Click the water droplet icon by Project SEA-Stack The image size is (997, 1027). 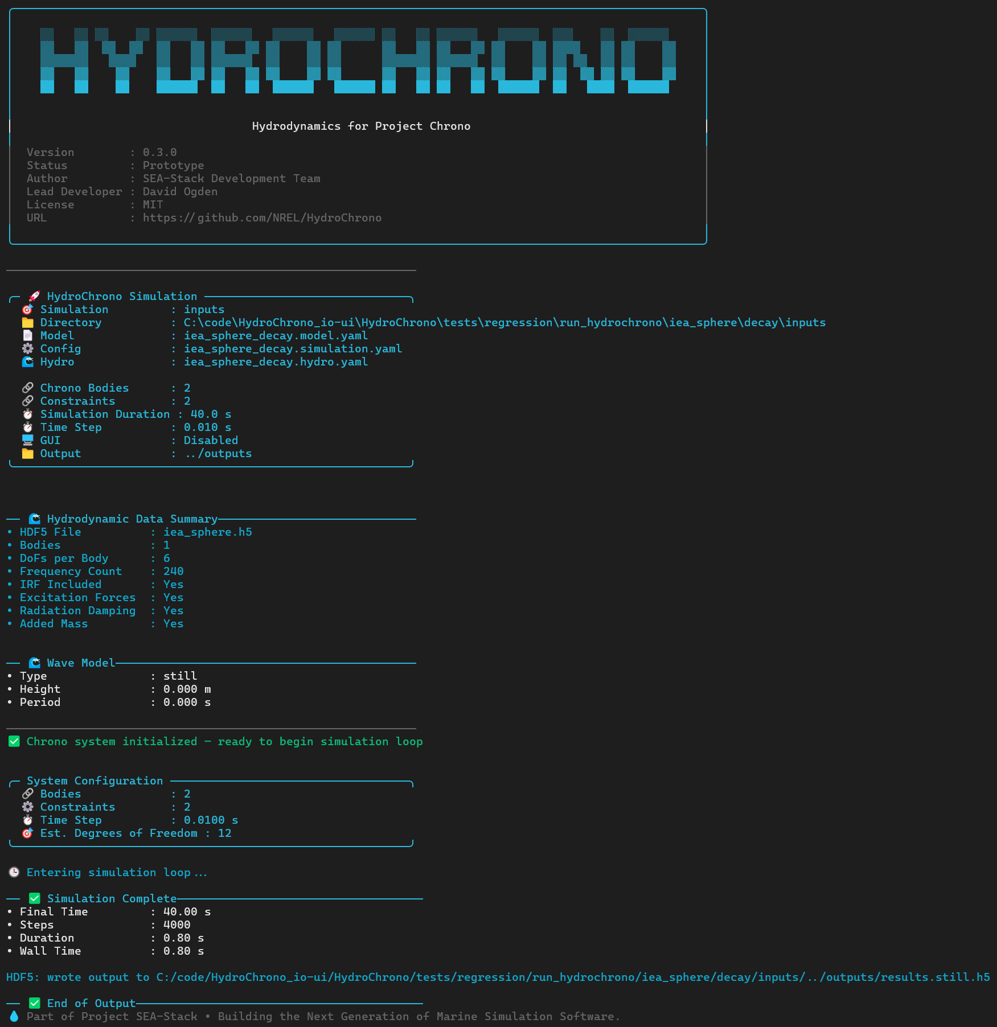(x=14, y=1017)
